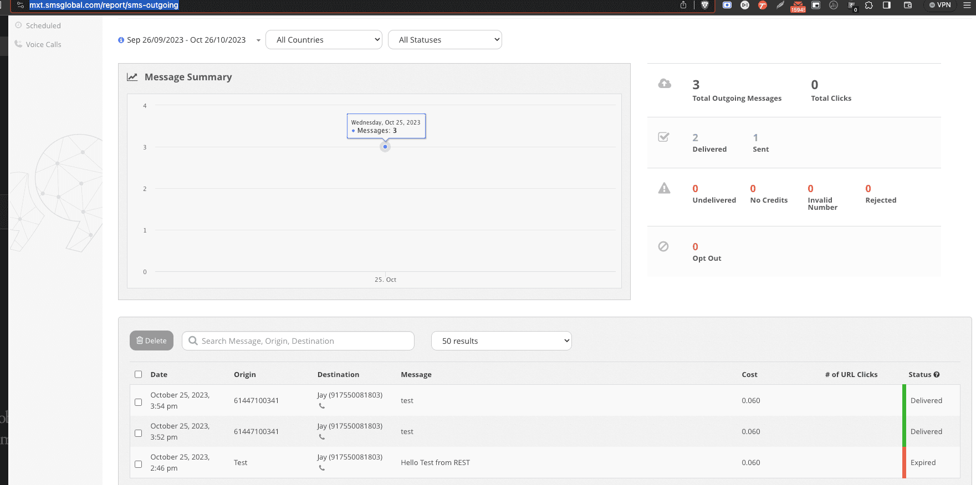Screen dimensions: 976x485
Task: Click the site settings icon in address bar
Action: click(21, 5)
